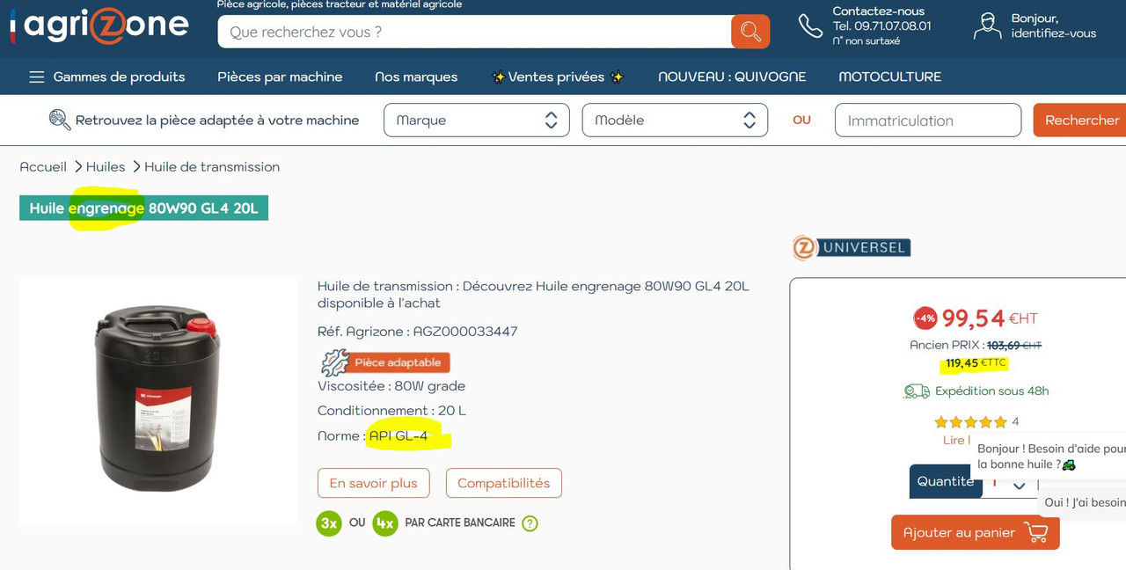This screenshot has height=570, width=1126.
Task: Open Nos marques menu
Action: (416, 77)
